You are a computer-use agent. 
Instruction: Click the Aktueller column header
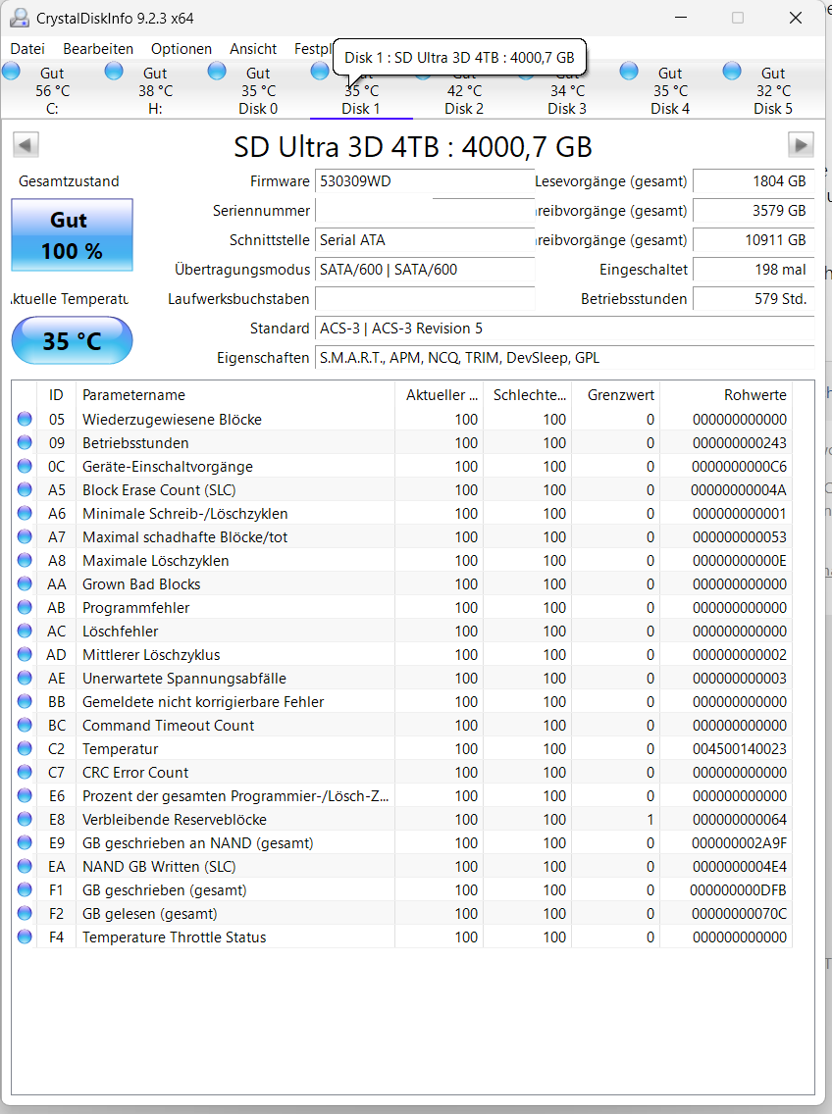click(x=439, y=395)
